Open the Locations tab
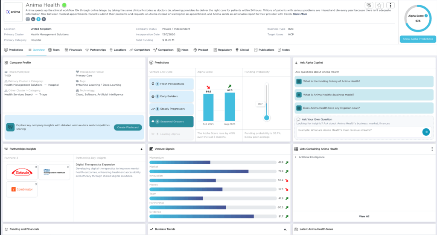Screen dimensions: 437x235 point(118,50)
